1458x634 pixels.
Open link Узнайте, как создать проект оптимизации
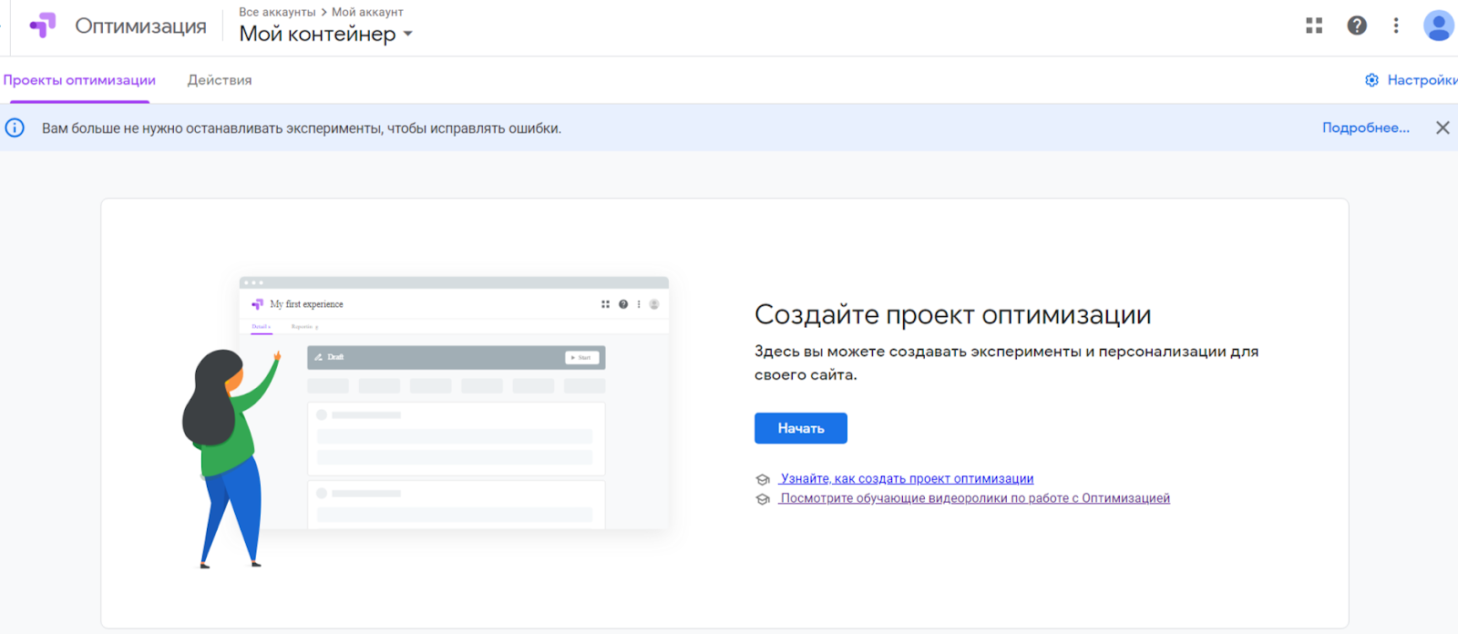[907, 478]
